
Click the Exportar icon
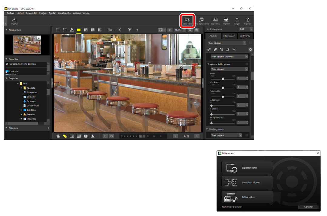[248, 21]
